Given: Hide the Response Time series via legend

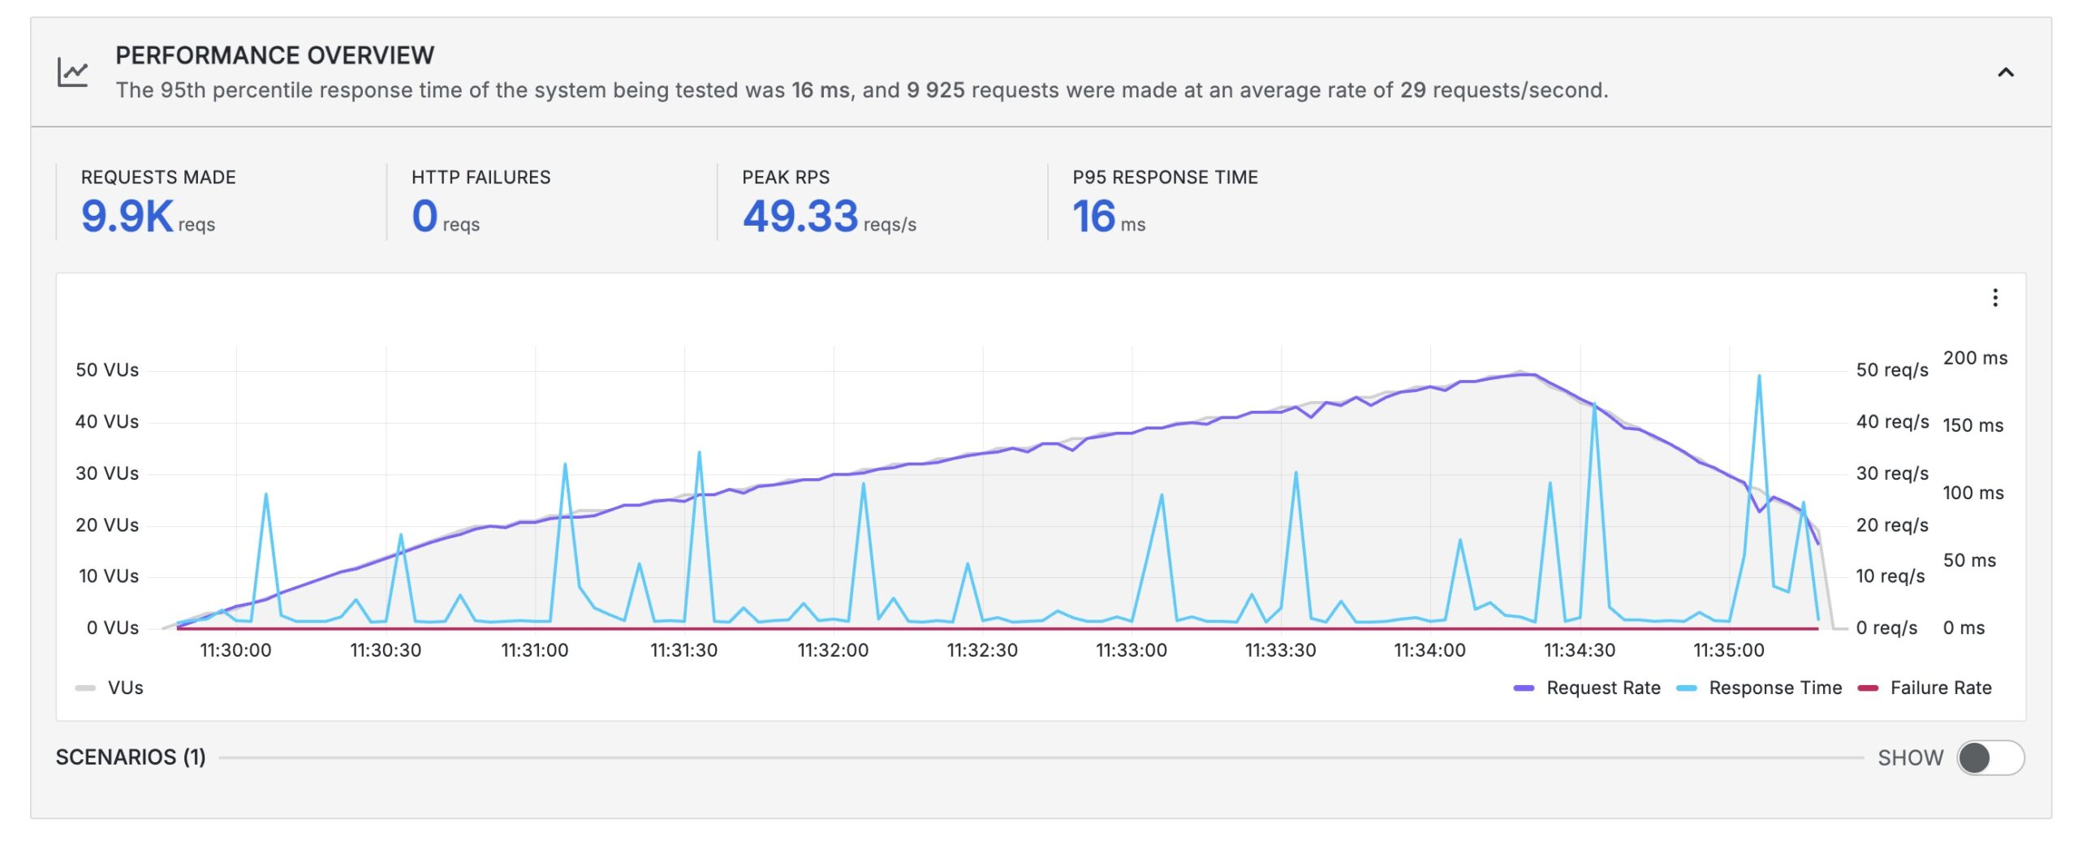Looking at the screenshot, I should pos(1774,688).
